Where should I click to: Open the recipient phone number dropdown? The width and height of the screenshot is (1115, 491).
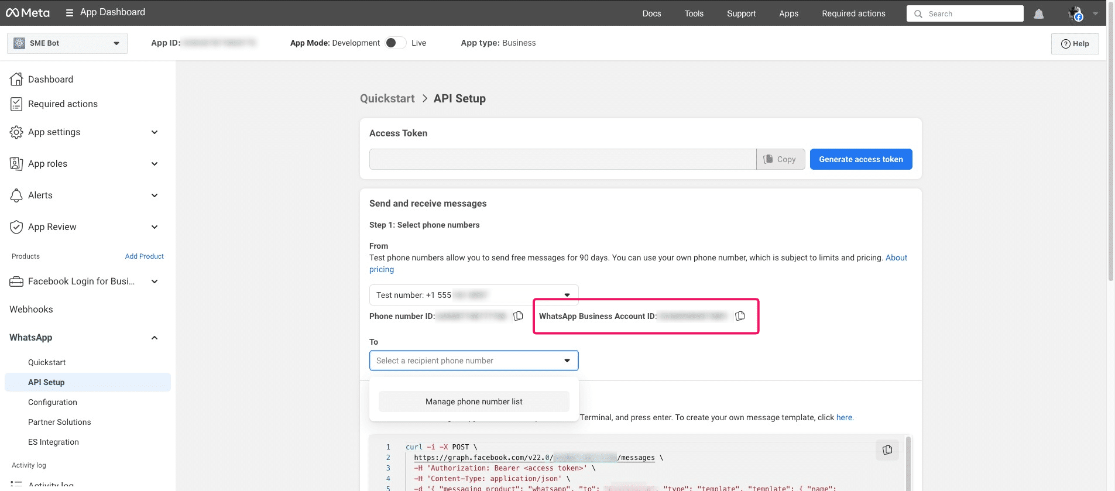tap(474, 360)
